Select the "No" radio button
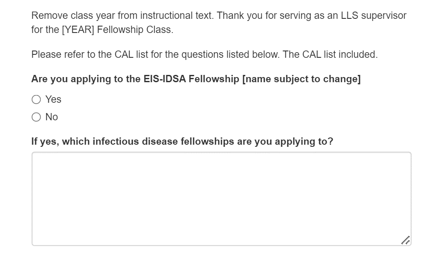441x253 pixels. (36, 117)
